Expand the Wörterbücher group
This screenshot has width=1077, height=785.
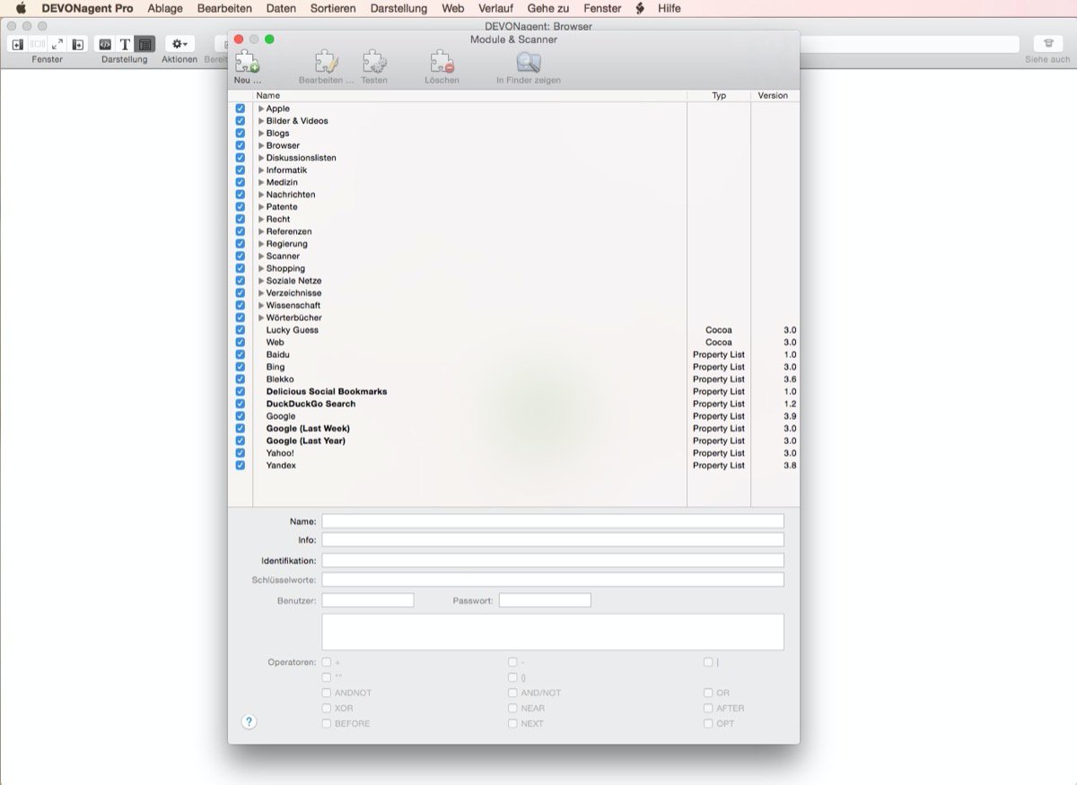pyautogui.click(x=261, y=318)
